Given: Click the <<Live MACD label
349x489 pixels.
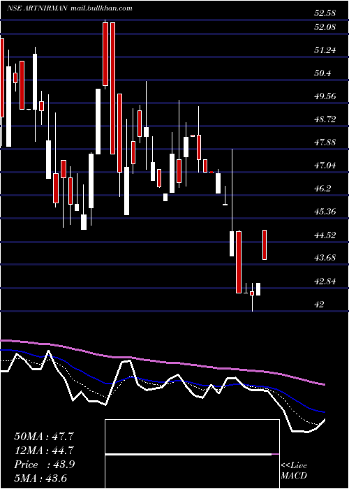Looking at the screenshot, I should pos(294,470).
